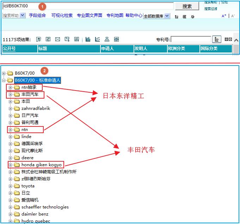Select the honda giken kogyo folder
This screenshot has width=240, height=224.
(41, 165)
